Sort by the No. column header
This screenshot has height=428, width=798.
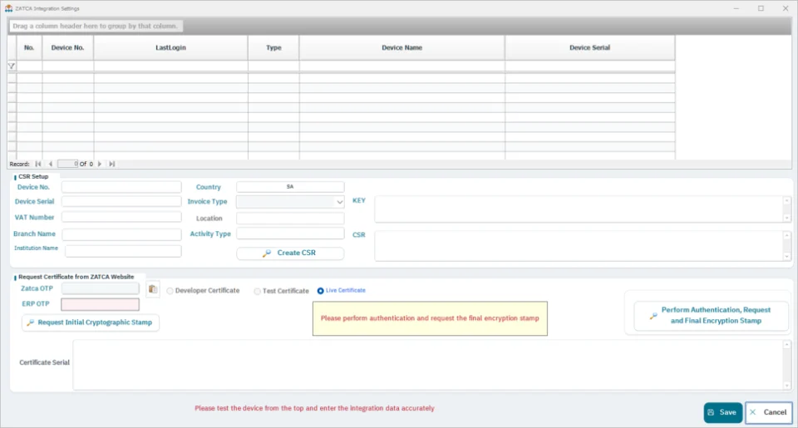click(30, 48)
